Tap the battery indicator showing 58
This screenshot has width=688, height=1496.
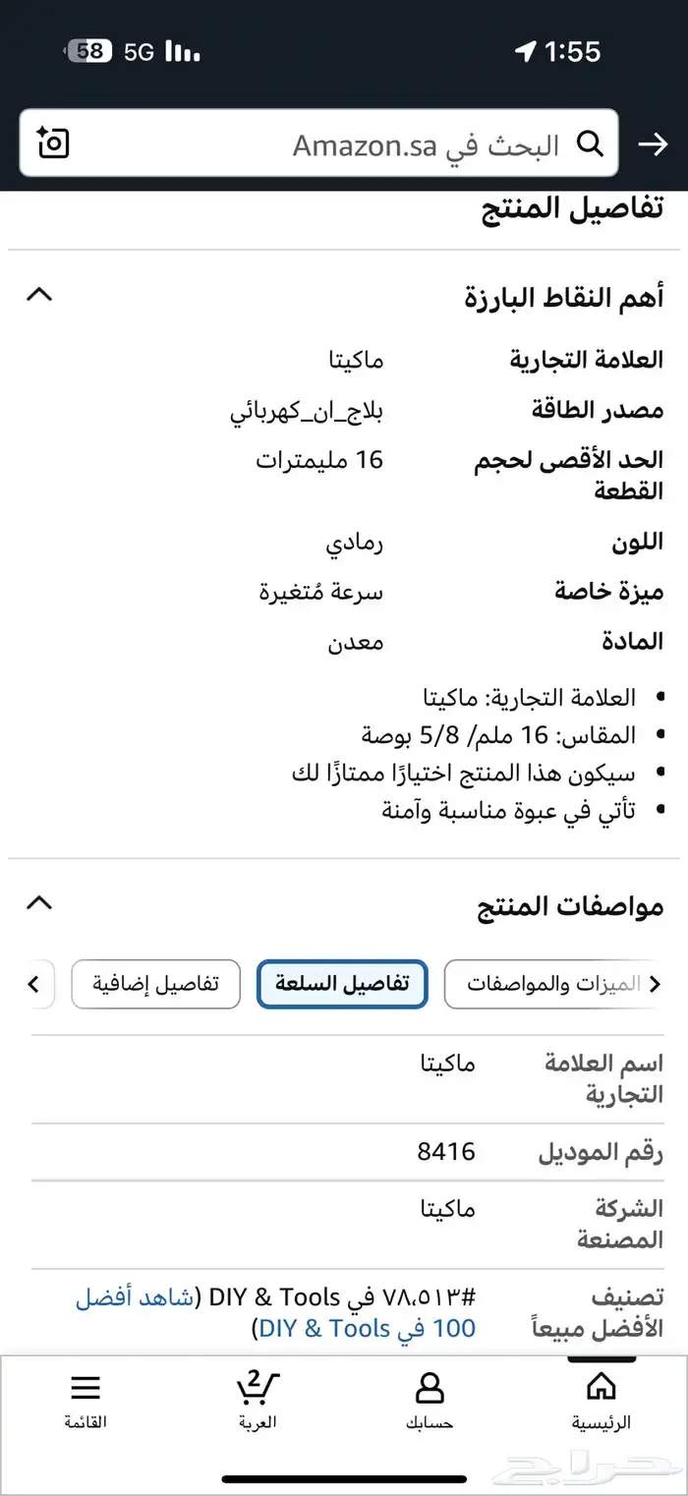88,52
